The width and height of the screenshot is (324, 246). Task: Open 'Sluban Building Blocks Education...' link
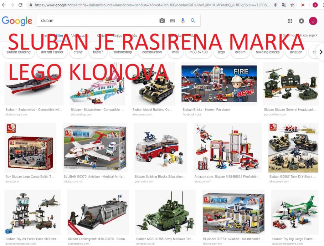pos(160,177)
